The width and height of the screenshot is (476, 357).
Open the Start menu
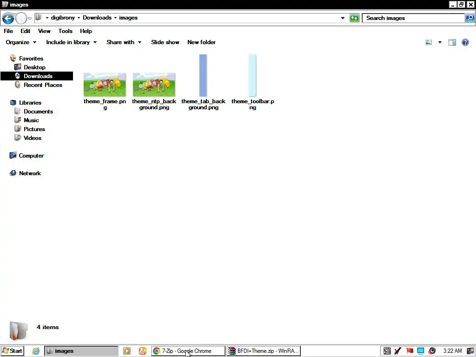pos(13,351)
